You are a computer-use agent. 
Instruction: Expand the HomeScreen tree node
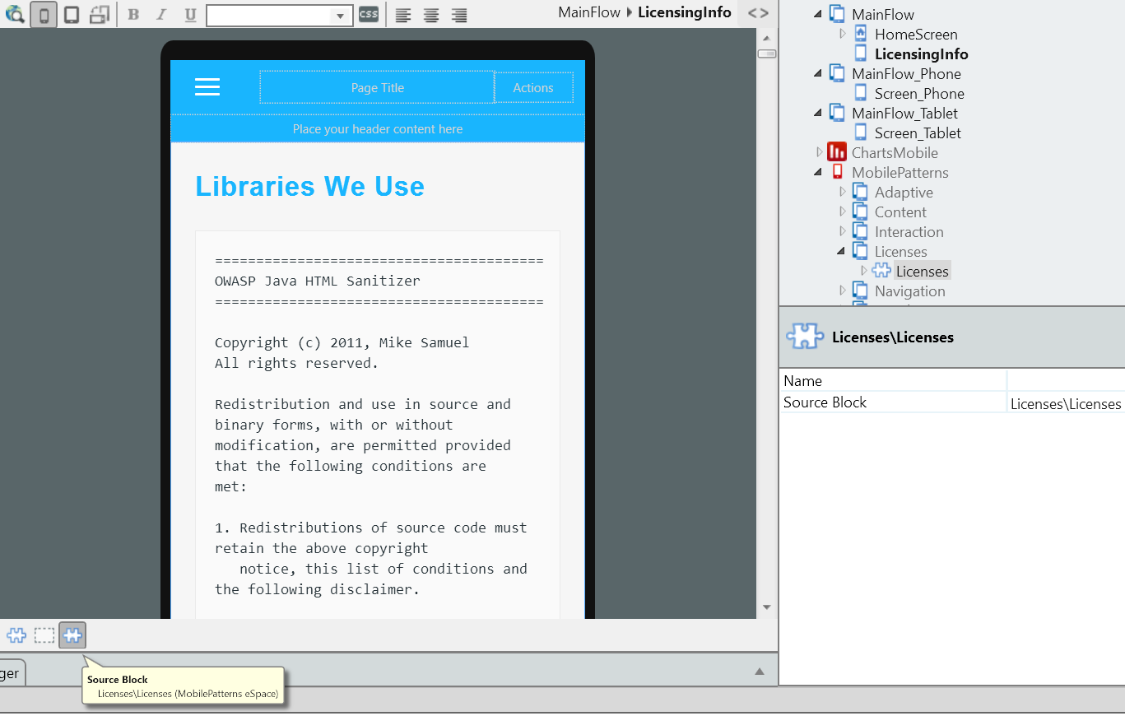point(843,34)
